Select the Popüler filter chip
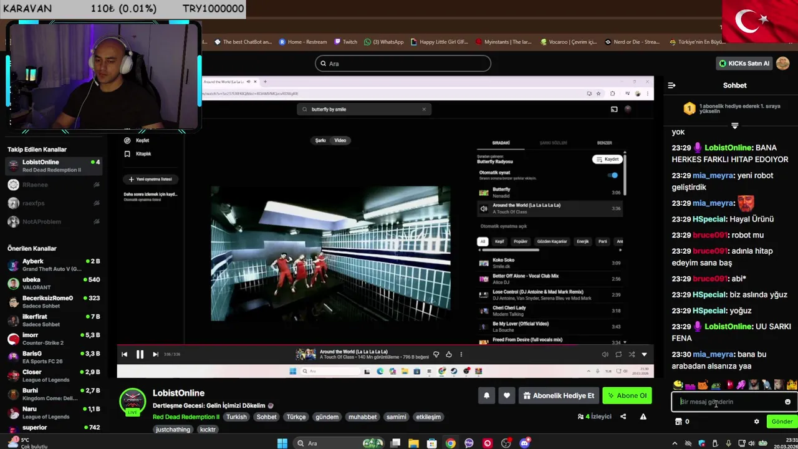Viewport: 798px width, 449px height. 521,241
